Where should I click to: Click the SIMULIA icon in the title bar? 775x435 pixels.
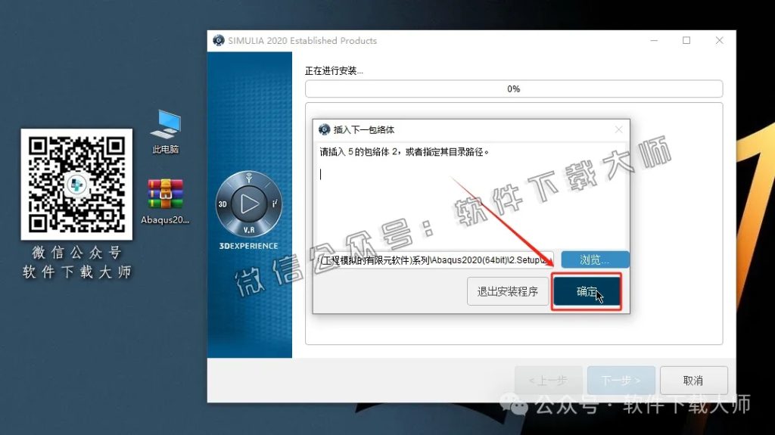(x=219, y=41)
